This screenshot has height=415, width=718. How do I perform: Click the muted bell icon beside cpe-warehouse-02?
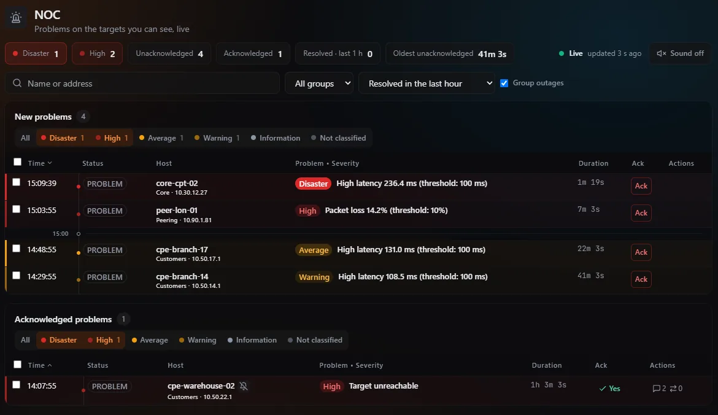(244, 386)
